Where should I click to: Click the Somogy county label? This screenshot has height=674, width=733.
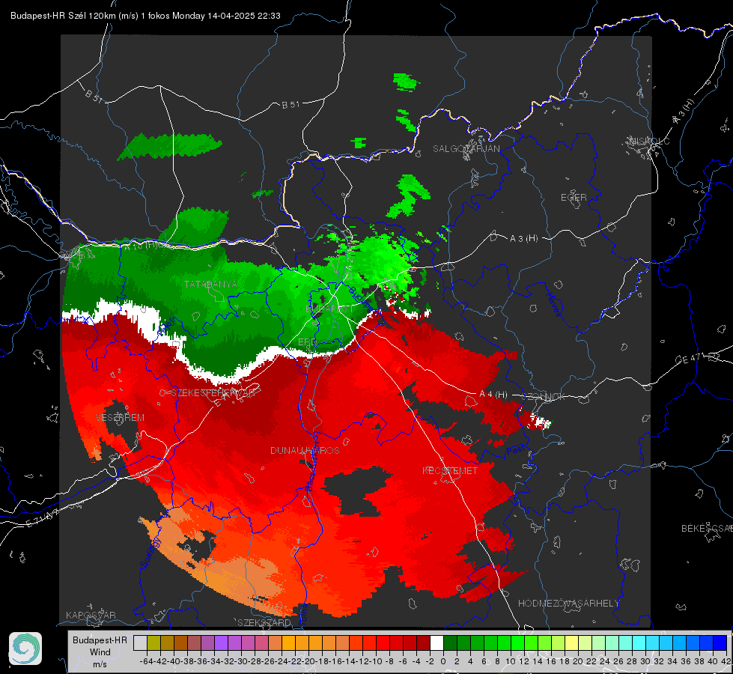(150, 553)
